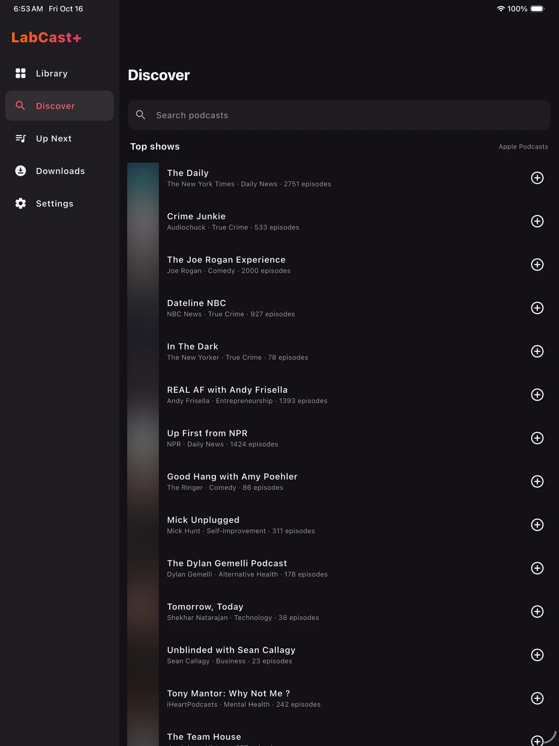This screenshot has width=559, height=746.
Task: Click the Downloads arrow icon
Action: 20,171
